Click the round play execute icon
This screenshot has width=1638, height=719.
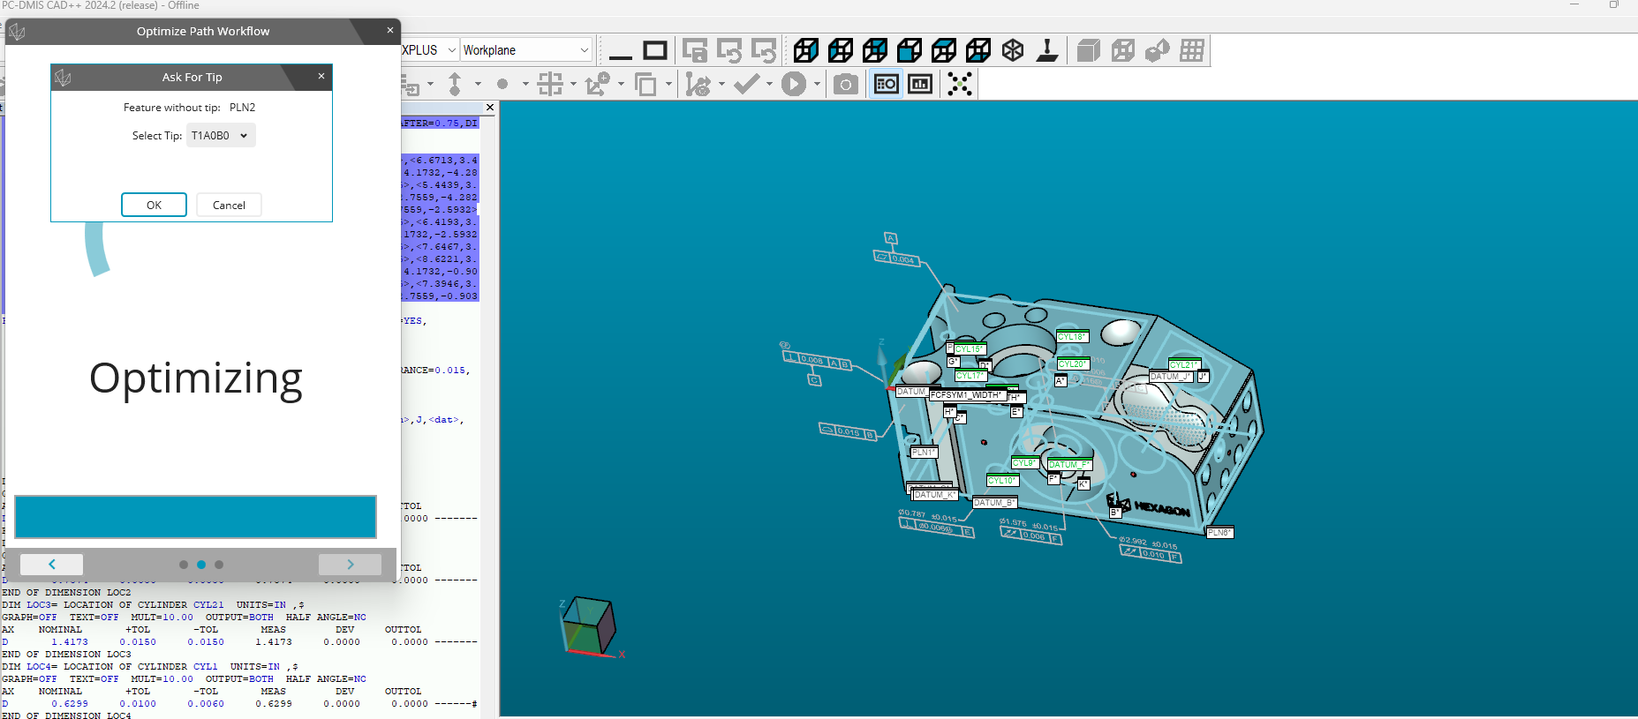coord(793,85)
